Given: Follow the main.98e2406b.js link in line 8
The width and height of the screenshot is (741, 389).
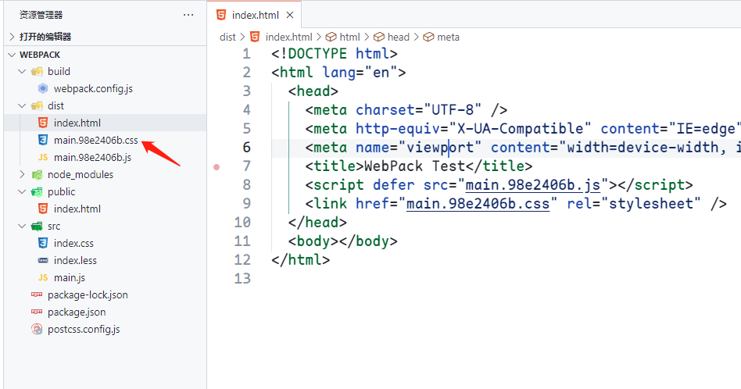Looking at the screenshot, I should point(532,185).
